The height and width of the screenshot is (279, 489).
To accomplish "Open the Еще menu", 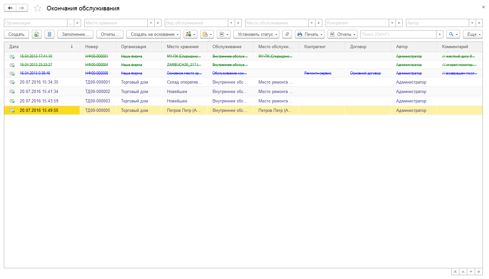I will (x=473, y=34).
